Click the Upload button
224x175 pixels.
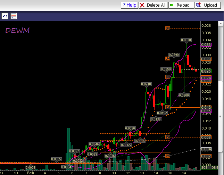tap(208, 5)
